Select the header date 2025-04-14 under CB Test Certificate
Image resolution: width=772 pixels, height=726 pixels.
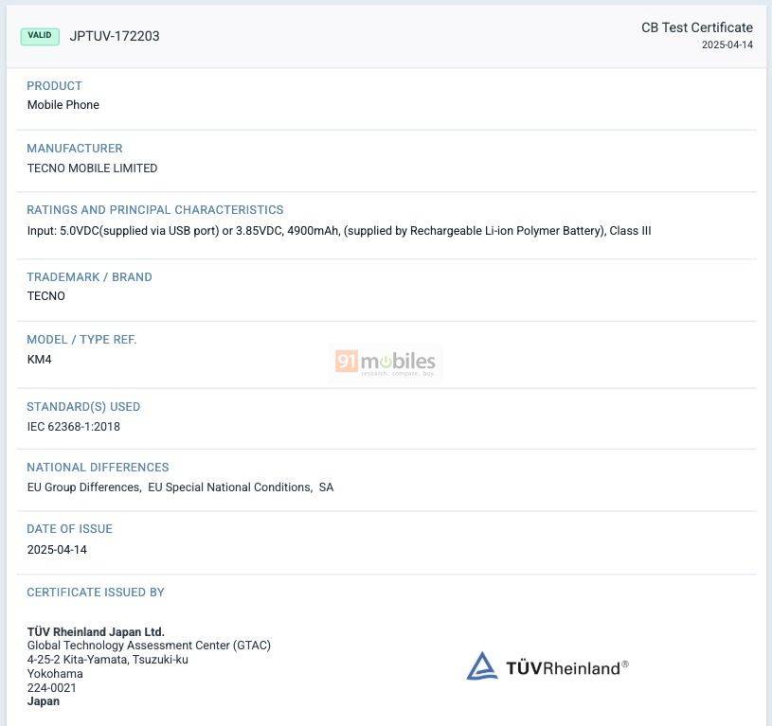pos(727,44)
